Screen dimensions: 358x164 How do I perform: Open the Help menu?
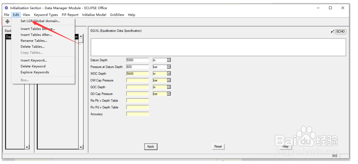tap(131, 15)
